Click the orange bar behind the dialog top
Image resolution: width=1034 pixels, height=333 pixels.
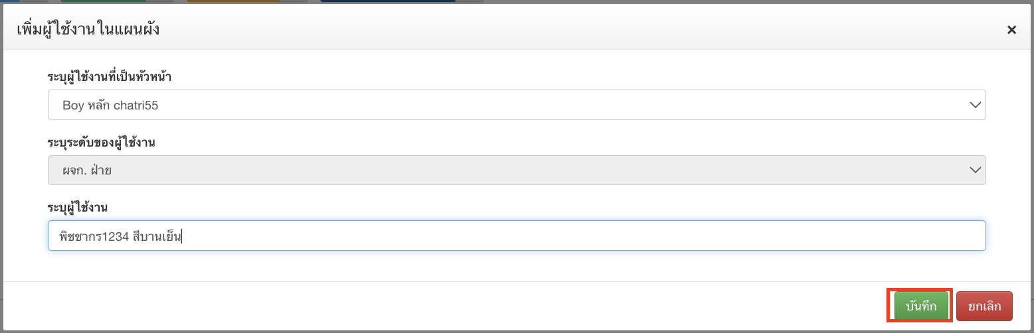click(x=233, y=1)
